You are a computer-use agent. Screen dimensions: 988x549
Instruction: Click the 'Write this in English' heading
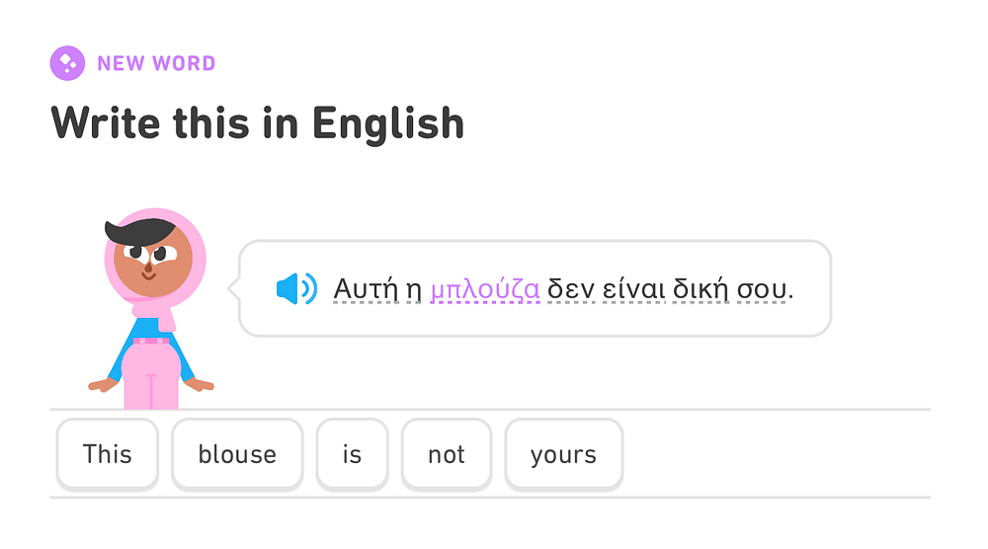[257, 123]
